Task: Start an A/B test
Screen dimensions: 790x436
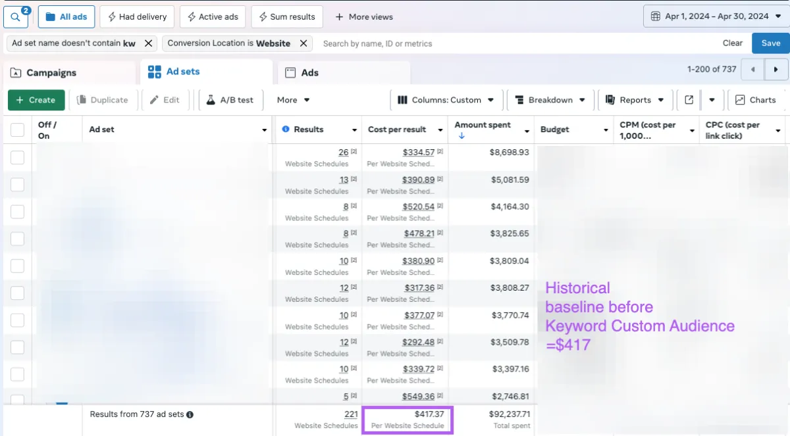Action: click(x=230, y=100)
